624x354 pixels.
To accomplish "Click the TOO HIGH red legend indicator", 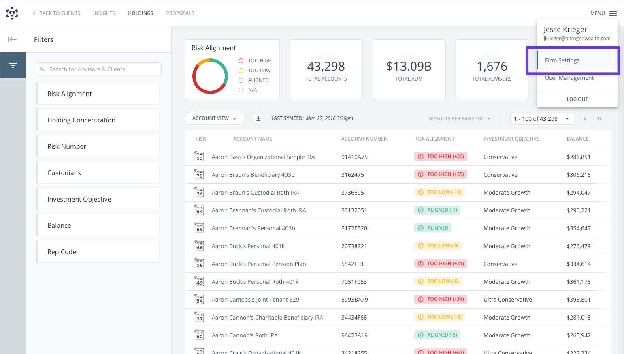I will (241, 60).
